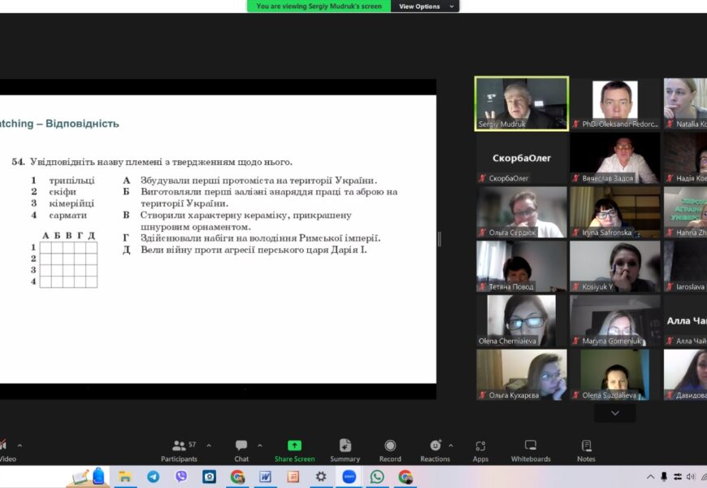Expand the arrow next to Participants
Viewport: 707px width, 488px height.
tap(209, 446)
